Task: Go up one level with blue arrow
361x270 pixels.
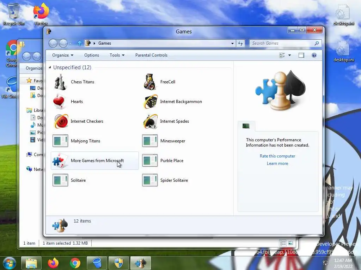Action: [80, 43]
